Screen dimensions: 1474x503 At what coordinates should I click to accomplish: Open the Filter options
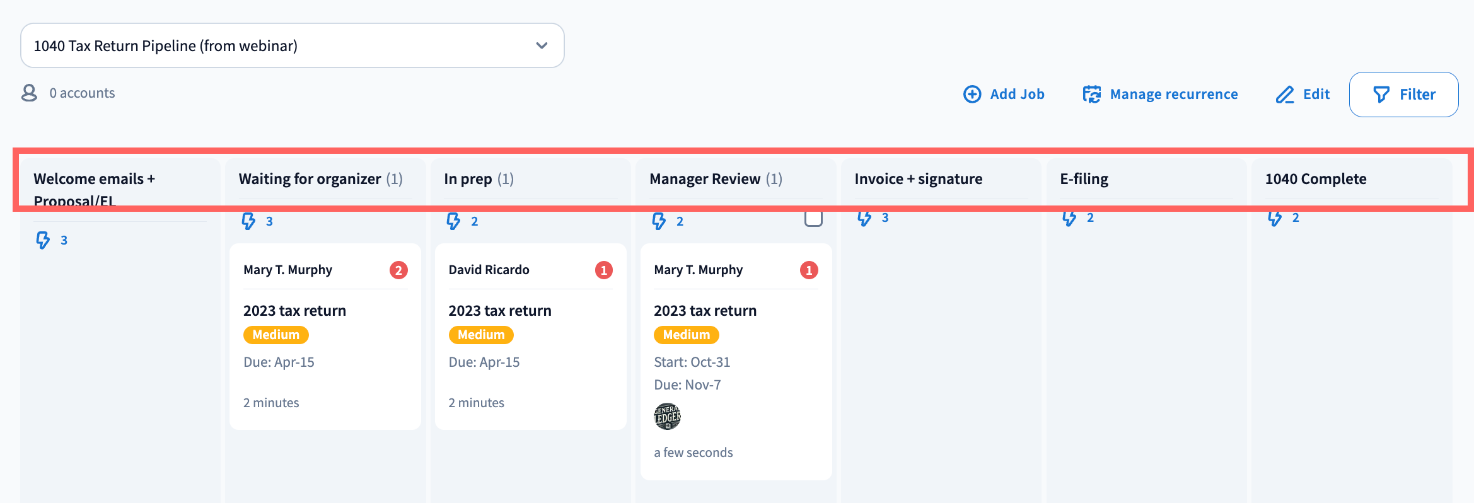tap(1403, 95)
